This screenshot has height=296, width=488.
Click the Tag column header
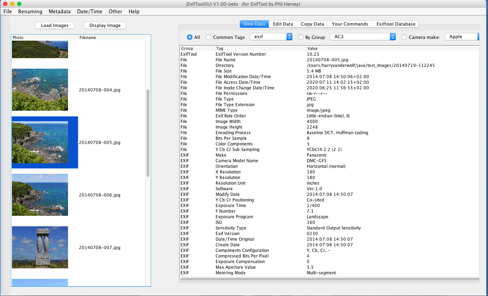[x=260, y=48]
